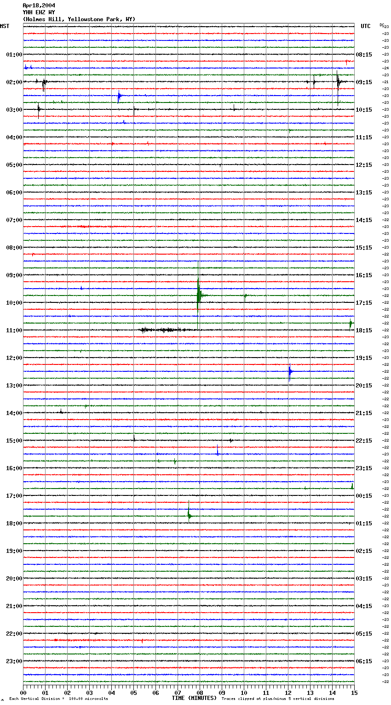This screenshot has height=705, width=391.
Task: Select the 14:00 MST time label
Action: (14, 413)
